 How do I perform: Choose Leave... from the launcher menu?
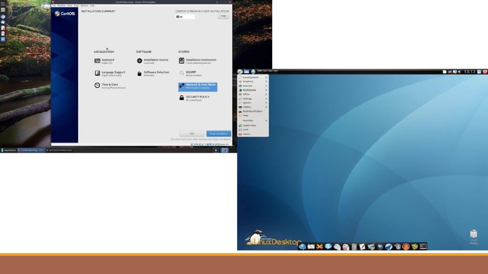coord(253,134)
